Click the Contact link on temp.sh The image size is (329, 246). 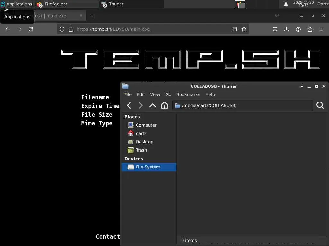pos(108,237)
